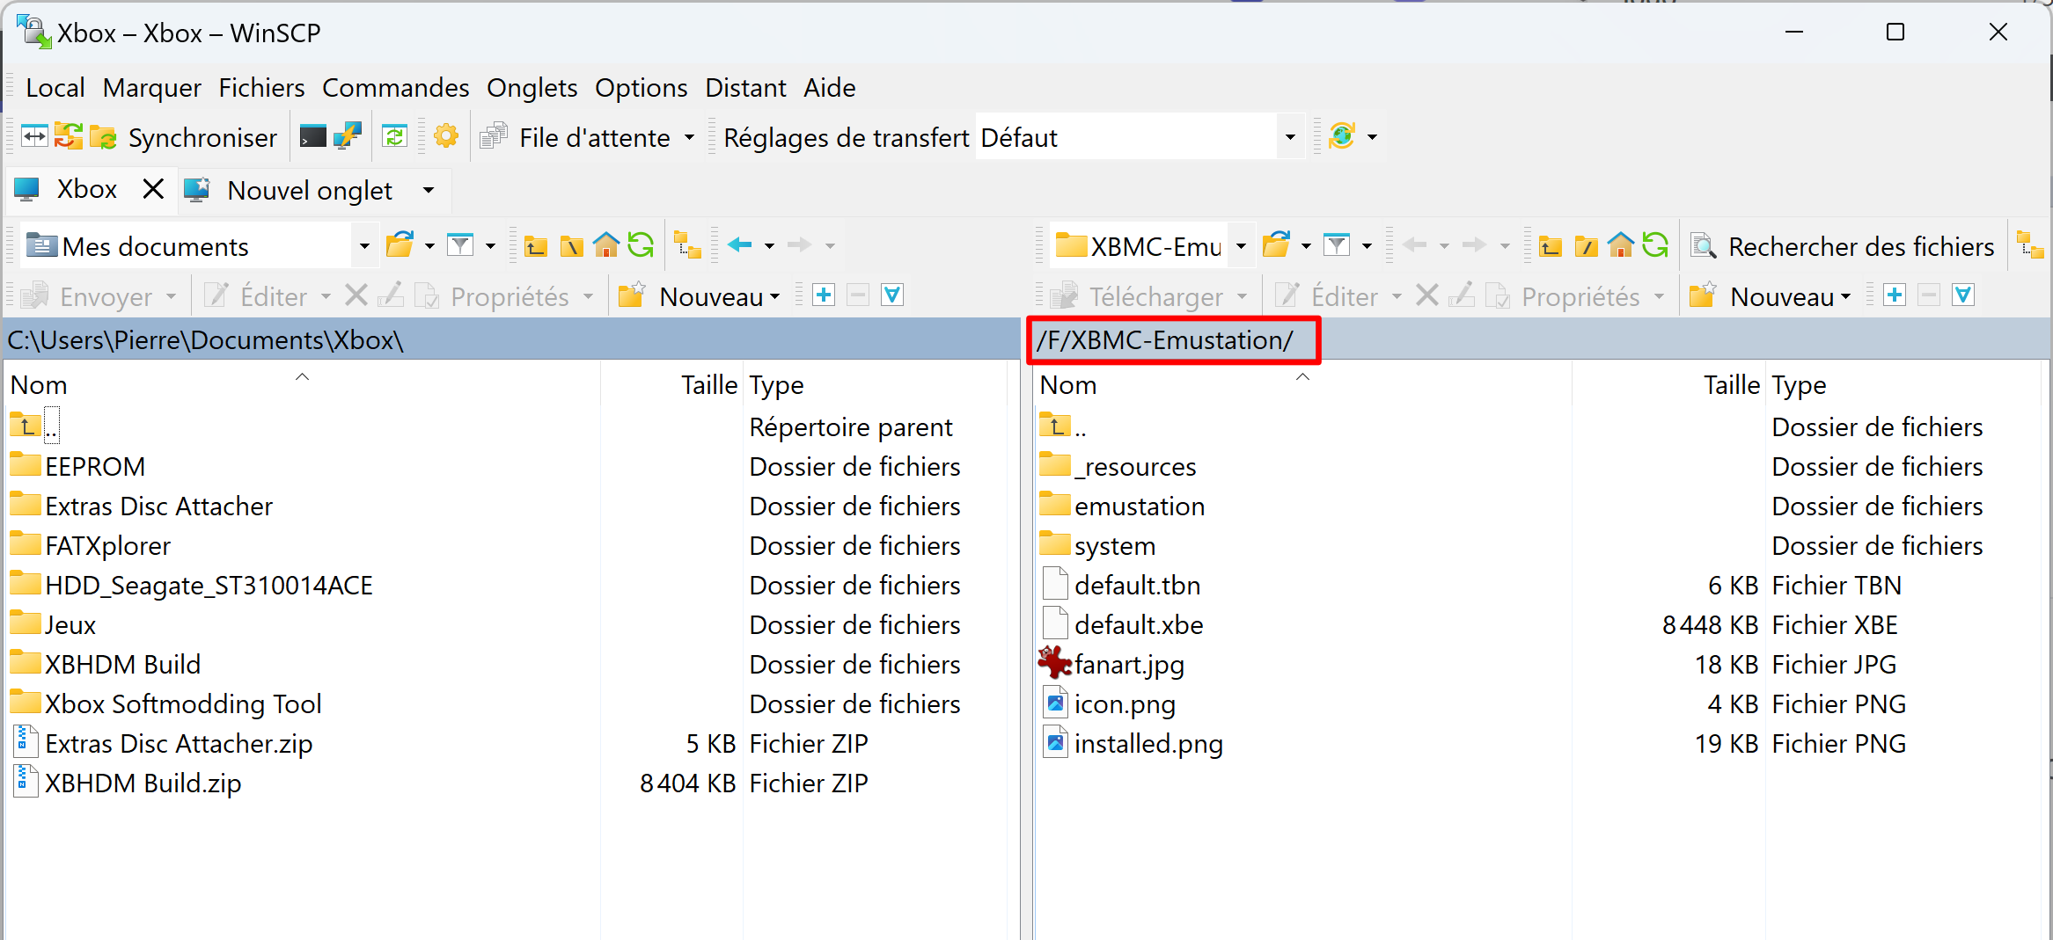Screen dimensions: 2053x940
Task: Open the Options menu
Action: [x=641, y=88]
